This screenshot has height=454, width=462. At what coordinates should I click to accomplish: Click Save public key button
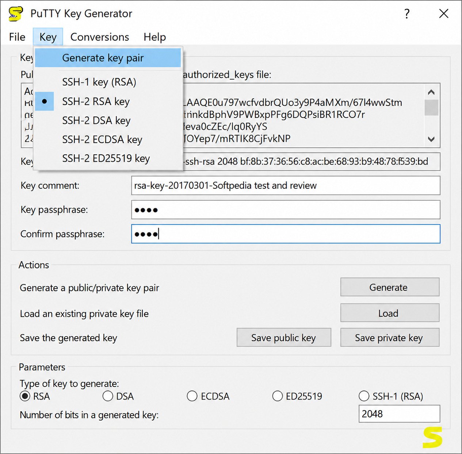(284, 338)
